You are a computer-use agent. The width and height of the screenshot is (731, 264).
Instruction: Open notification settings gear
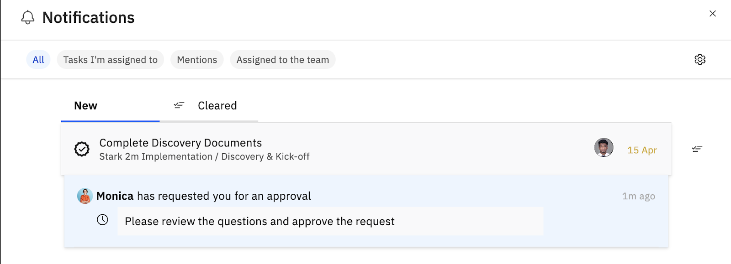(700, 60)
